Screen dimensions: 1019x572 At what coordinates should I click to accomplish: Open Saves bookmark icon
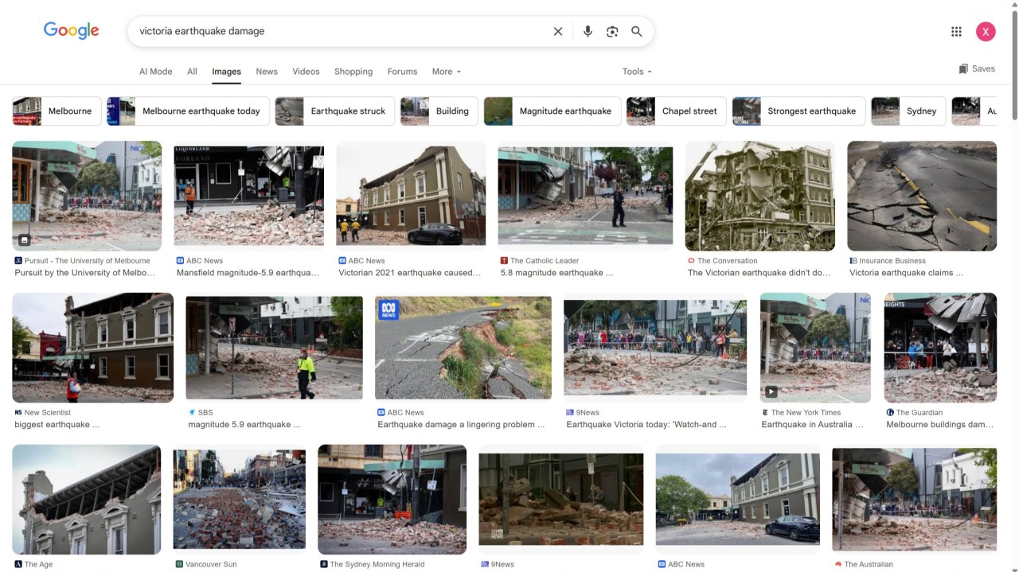(963, 69)
